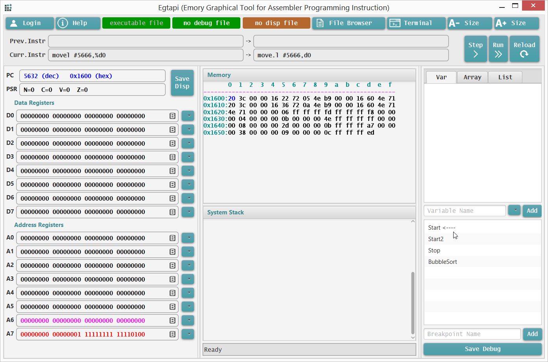Click memory address 0x1600 row label
Image resolution: width=548 pixels, height=362 pixels.
click(x=215, y=99)
